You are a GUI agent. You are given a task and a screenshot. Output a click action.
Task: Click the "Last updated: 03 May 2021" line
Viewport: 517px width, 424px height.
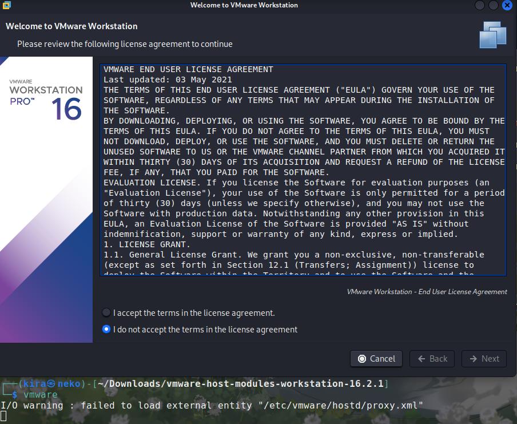(168, 80)
